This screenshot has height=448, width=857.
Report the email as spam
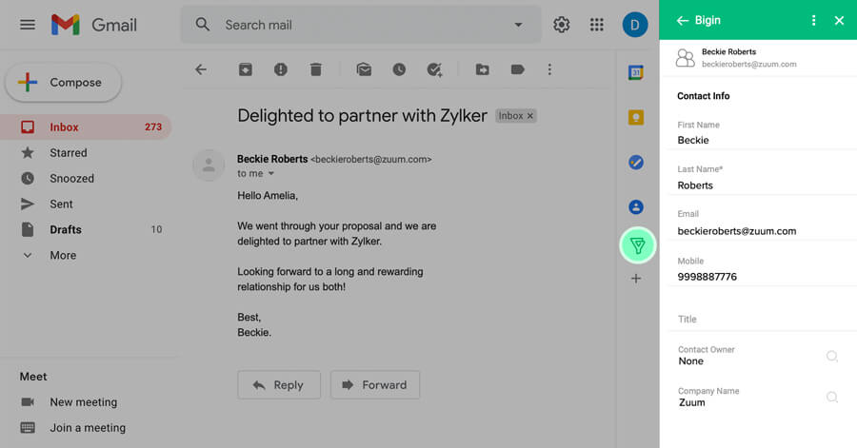(280, 69)
